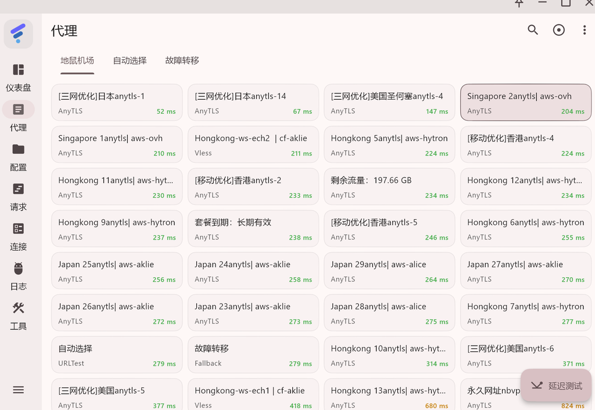Screen dimensions: 595x410
Task: Open the 请求 requests icon
Action: coord(18,189)
